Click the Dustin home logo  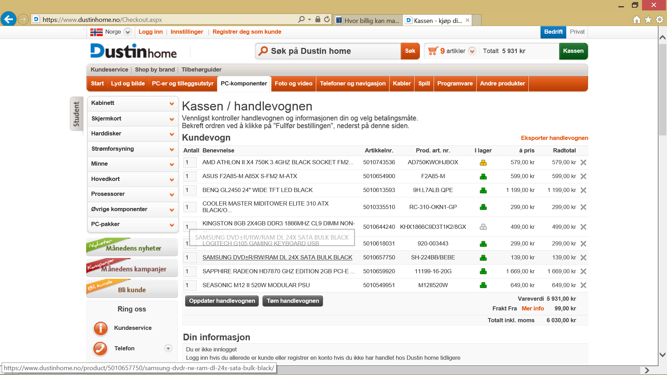pyautogui.click(x=133, y=51)
